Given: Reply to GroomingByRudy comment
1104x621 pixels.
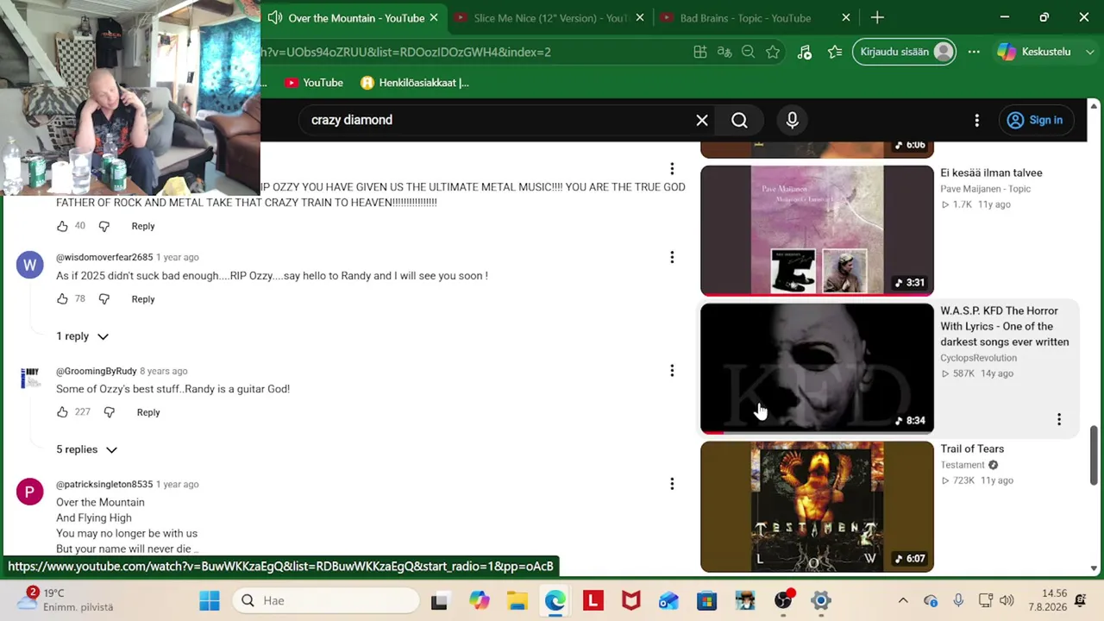Looking at the screenshot, I should [x=148, y=412].
